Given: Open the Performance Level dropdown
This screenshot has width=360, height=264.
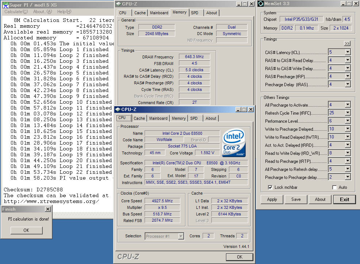Looking at the screenshot, I should pos(348,121).
